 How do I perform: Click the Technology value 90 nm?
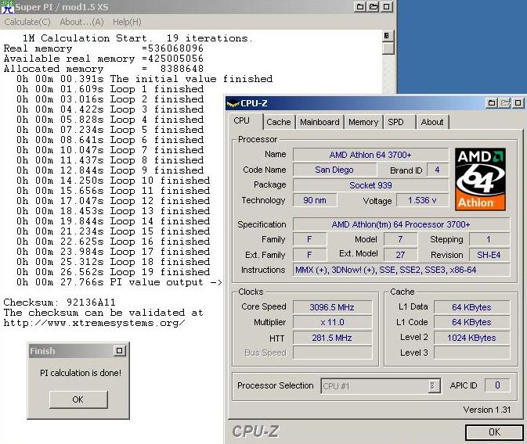315,200
